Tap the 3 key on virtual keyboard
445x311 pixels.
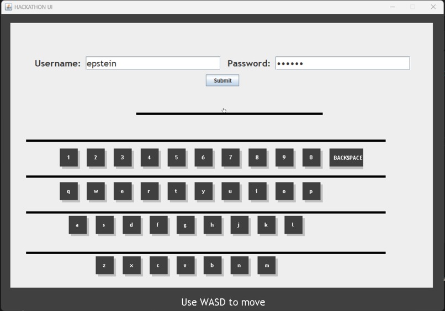pos(123,158)
